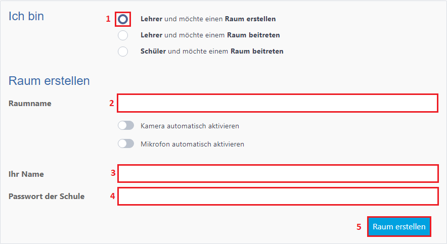Image resolution: width=447 pixels, height=244 pixels.
Task: Click the 'Ich bin' heading
Action: pyautogui.click(x=26, y=16)
